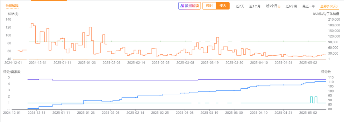Click the 140 price axis value
Screen dimensions: 344x122
(x=9, y=19)
